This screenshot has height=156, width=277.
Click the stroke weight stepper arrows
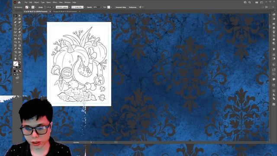pyautogui.click(x=45, y=7)
